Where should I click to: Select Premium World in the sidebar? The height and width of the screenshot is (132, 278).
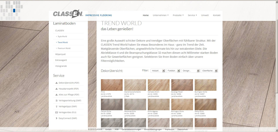tap(64, 48)
